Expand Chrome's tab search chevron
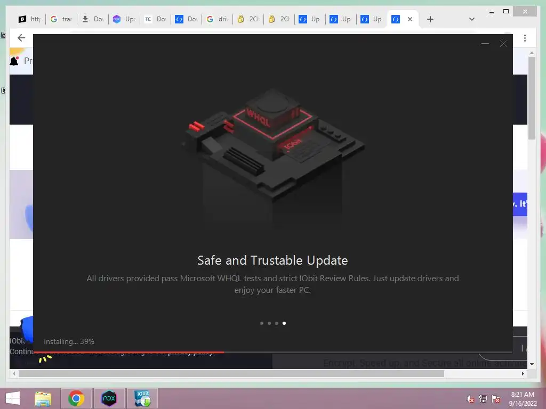The width and height of the screenshot is (546, 409). point(472,19)
